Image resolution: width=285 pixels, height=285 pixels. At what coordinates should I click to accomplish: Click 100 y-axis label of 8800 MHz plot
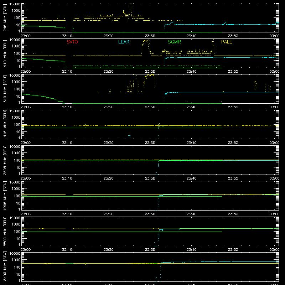pos(17,232)
